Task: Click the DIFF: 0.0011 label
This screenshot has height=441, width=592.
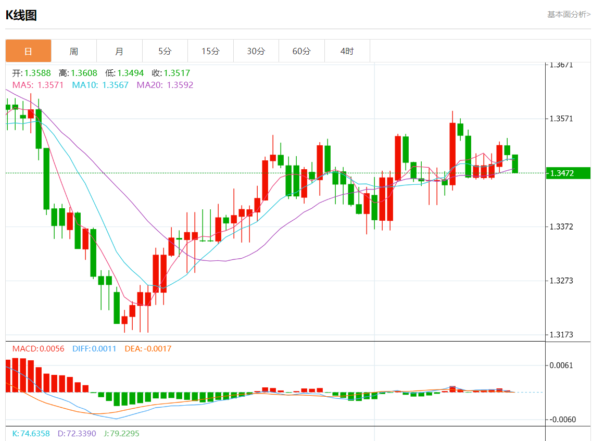Action: pyautogui.click(x=94, y=348)
